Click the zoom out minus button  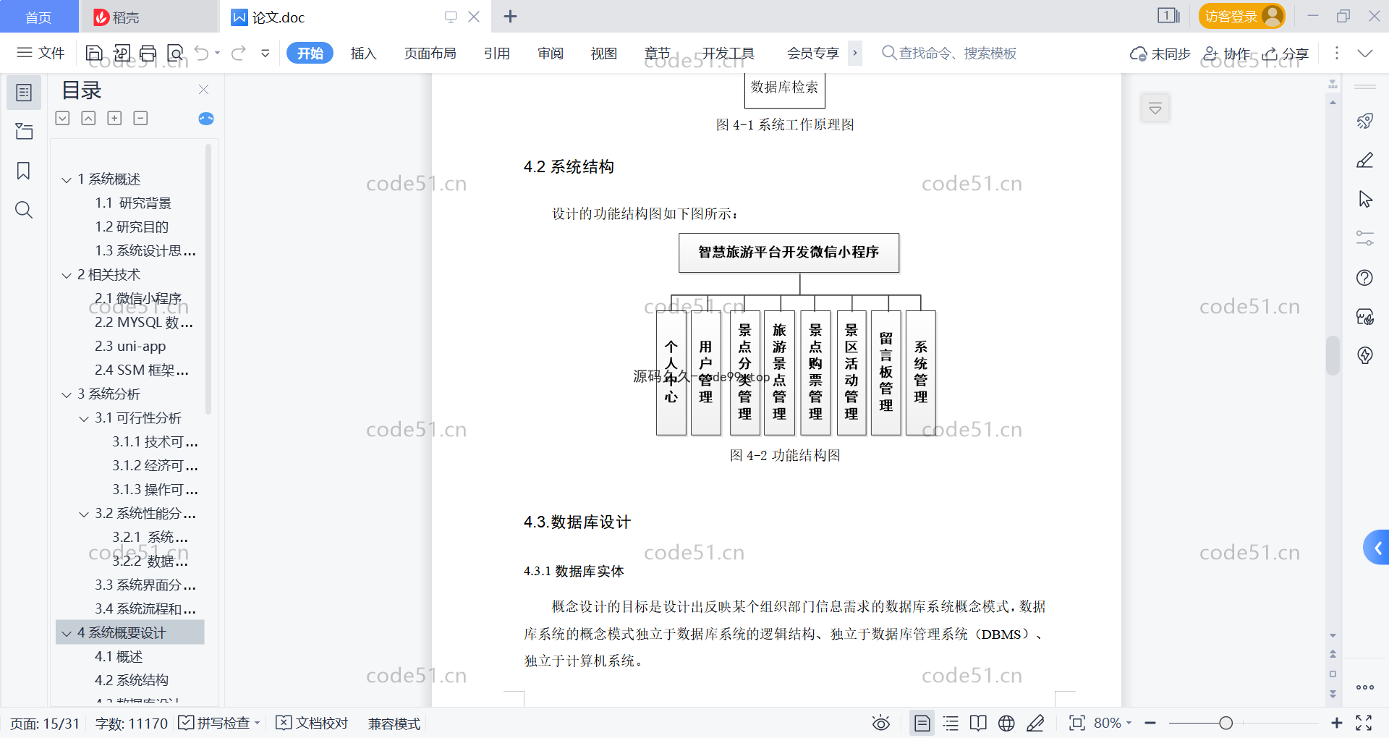(x=1150, y=723)
